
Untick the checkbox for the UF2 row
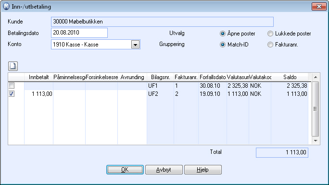coord(12,94)
